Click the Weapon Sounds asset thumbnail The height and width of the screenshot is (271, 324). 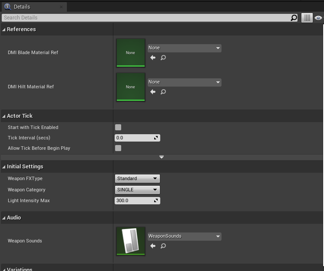pos(131,241)
